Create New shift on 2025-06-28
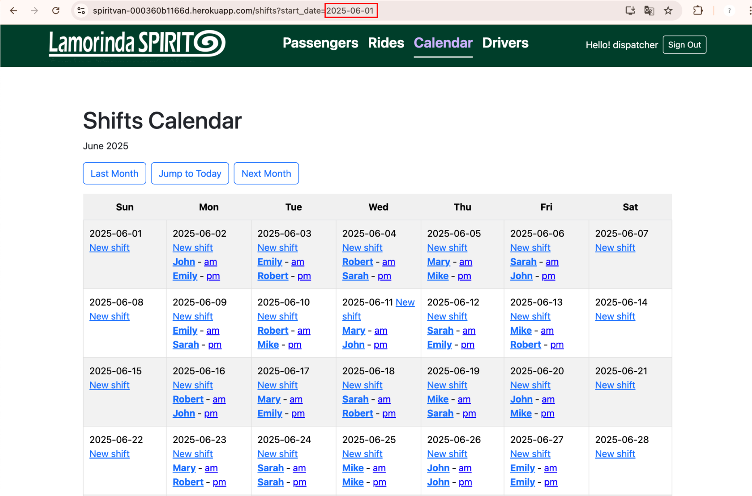The width and height of the screenshot is (752, 496). (615, 454)
